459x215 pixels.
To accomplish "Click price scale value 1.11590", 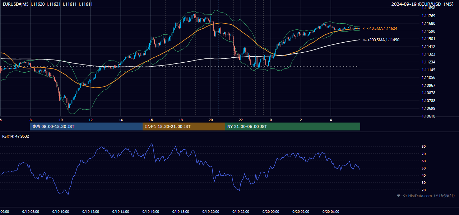I will click(x=428, y=31).
